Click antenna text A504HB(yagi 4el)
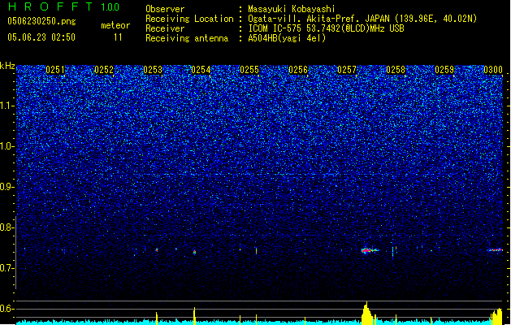511x325 pixels. click(287, 38)
